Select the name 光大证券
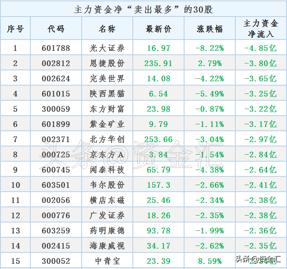Image resolution: width=287 pixels, height=269 pixels. 107,48
